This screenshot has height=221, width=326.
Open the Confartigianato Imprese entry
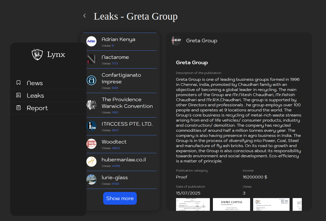click(120, 81)
